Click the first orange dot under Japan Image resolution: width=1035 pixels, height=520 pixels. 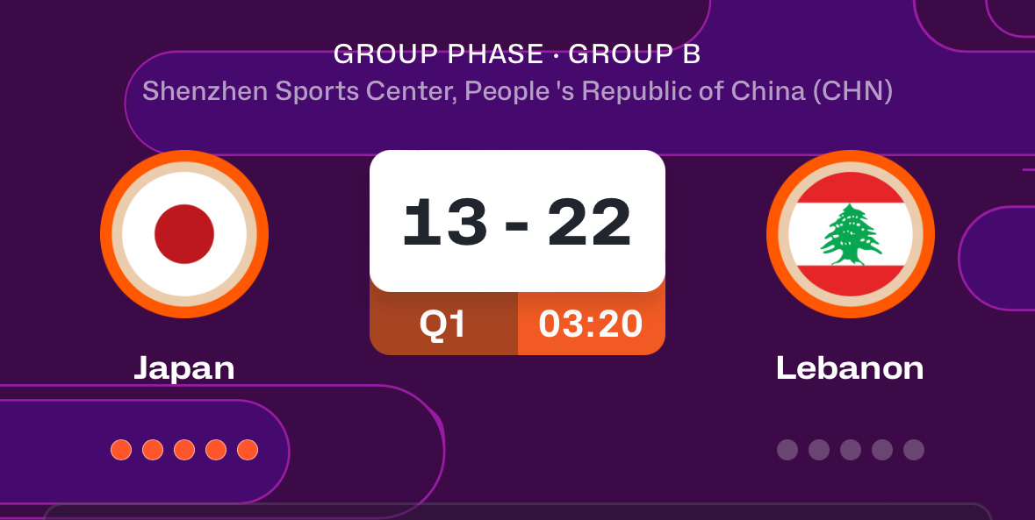point(121,450)
